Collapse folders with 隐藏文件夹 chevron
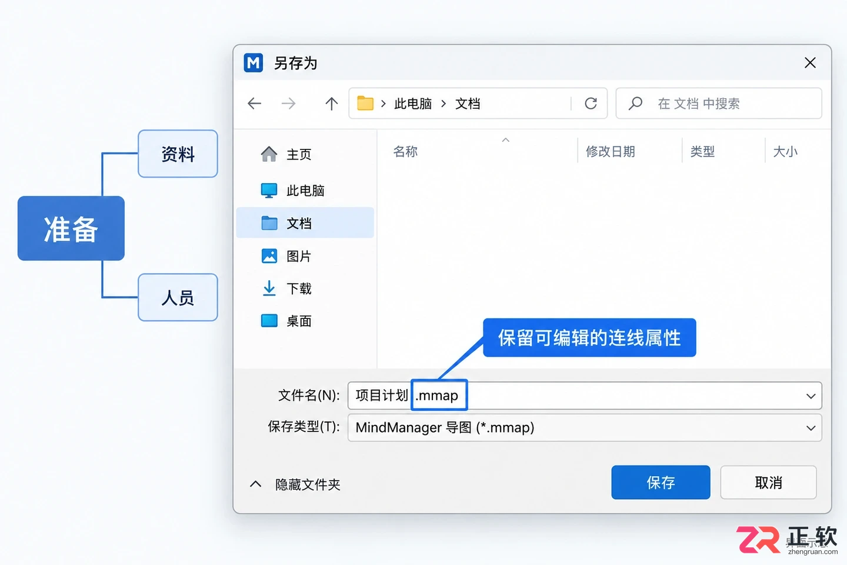This screenshot has width=847, height=565. point(255,484)
